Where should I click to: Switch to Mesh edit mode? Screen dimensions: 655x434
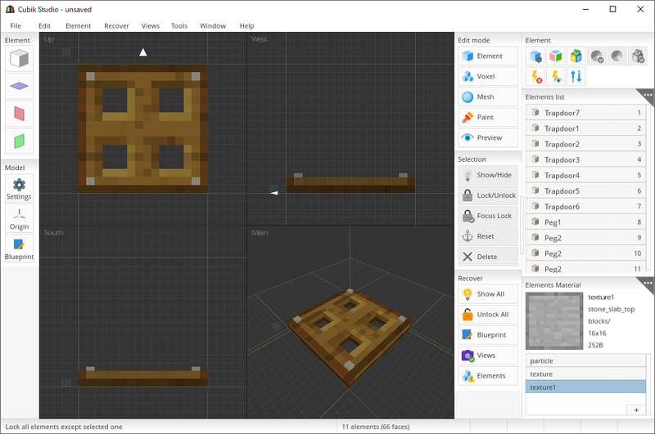(488, 96)
